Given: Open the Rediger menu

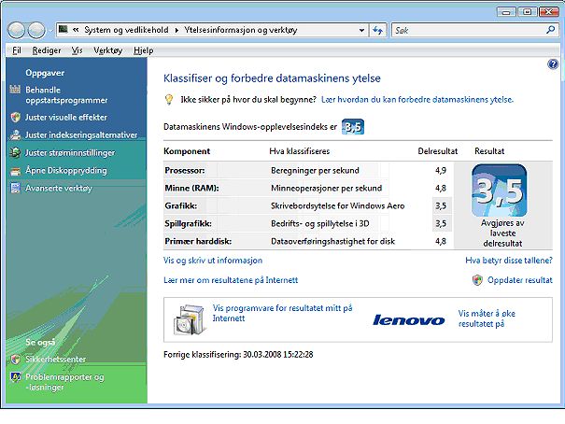Looking at the screenshot, I should point(47,50).
